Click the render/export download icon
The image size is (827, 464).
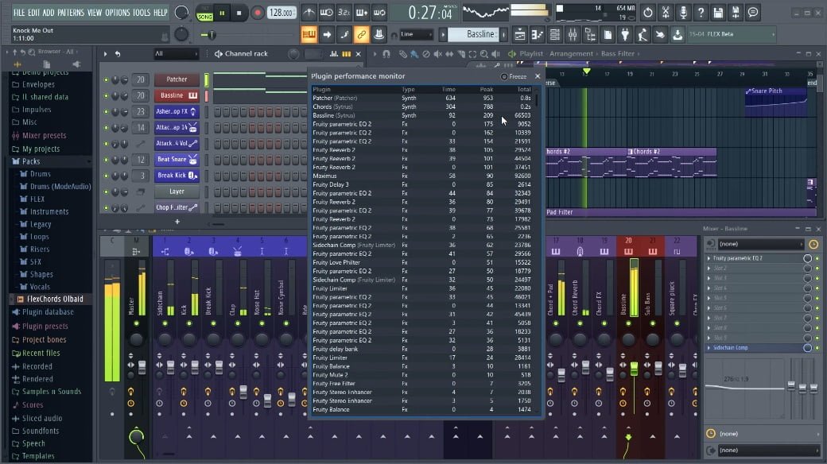tap(678, 35)
